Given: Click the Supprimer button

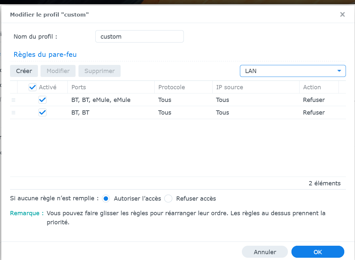Looking at the screenshot, I should pyautogui.click(x=100, y=71).
